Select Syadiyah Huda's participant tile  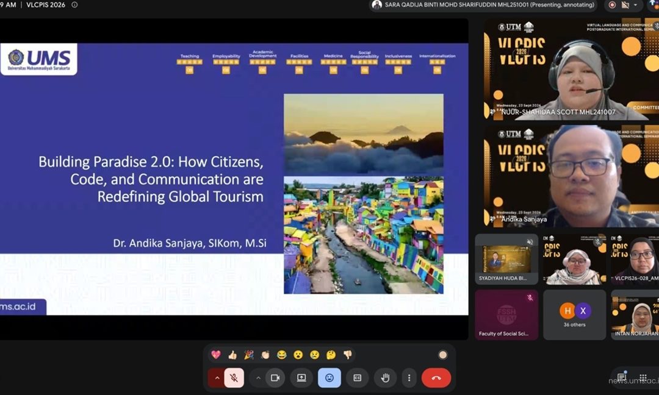(x=506, y=259)
